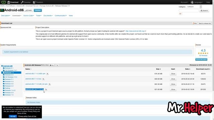Viewport: 214px width, 120px height.
Task: Show hash for the 676.40 MB file
Action: pyautogui.click(x=173, y=74)
